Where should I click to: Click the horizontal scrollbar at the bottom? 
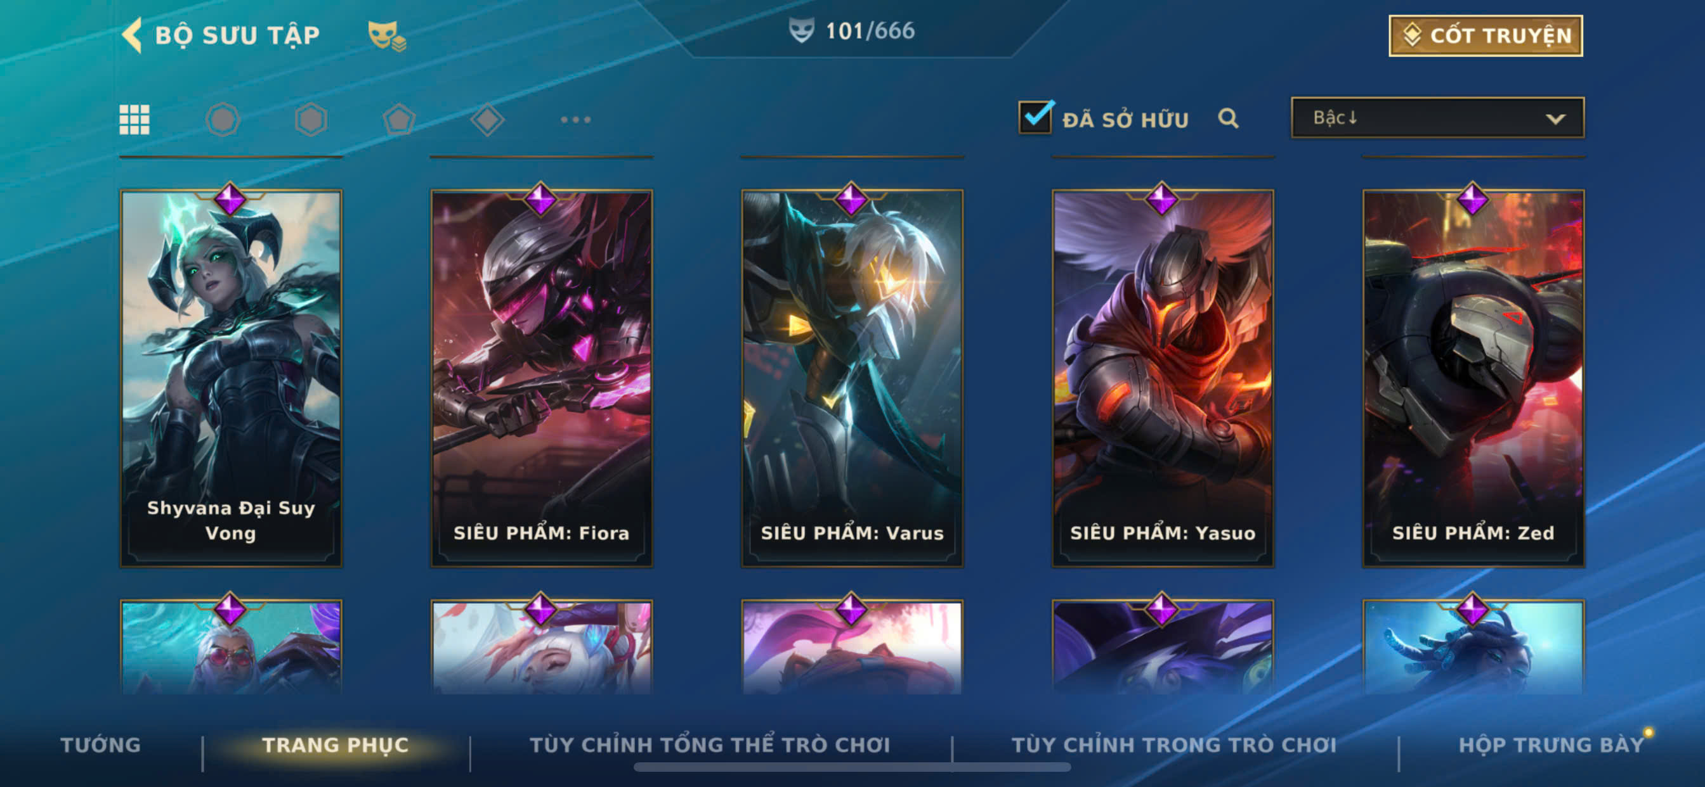[x=852, y=767]
